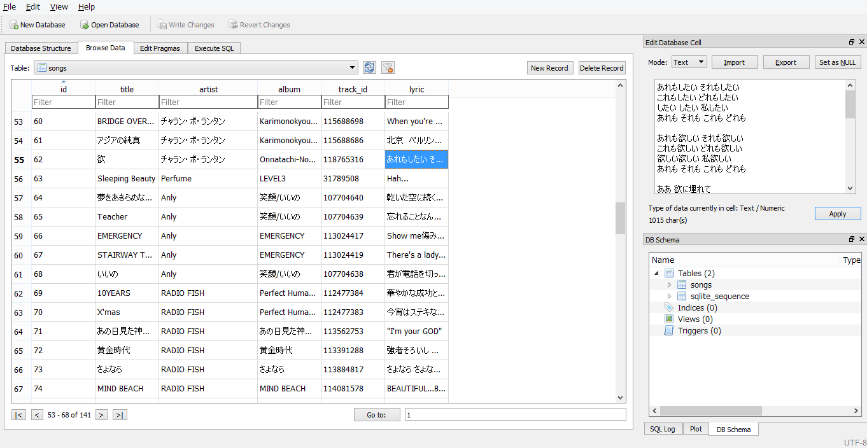This screenshot has height=448, width=867.
Task: Click the artist column filter field
Action: point(208,102)
